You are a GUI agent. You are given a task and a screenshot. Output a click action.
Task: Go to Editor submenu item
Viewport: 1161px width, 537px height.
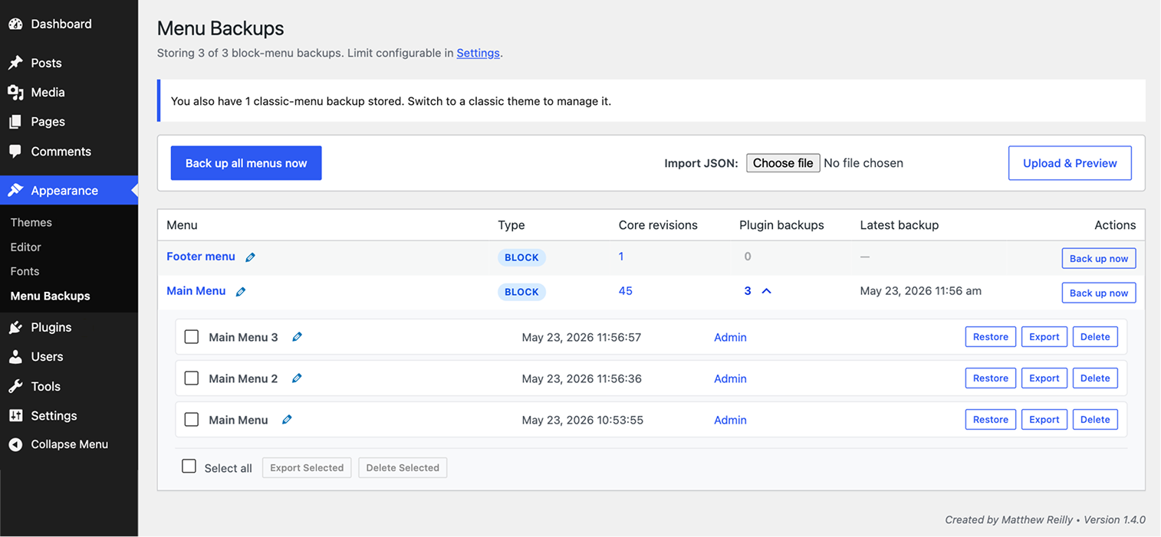(25, 247)
